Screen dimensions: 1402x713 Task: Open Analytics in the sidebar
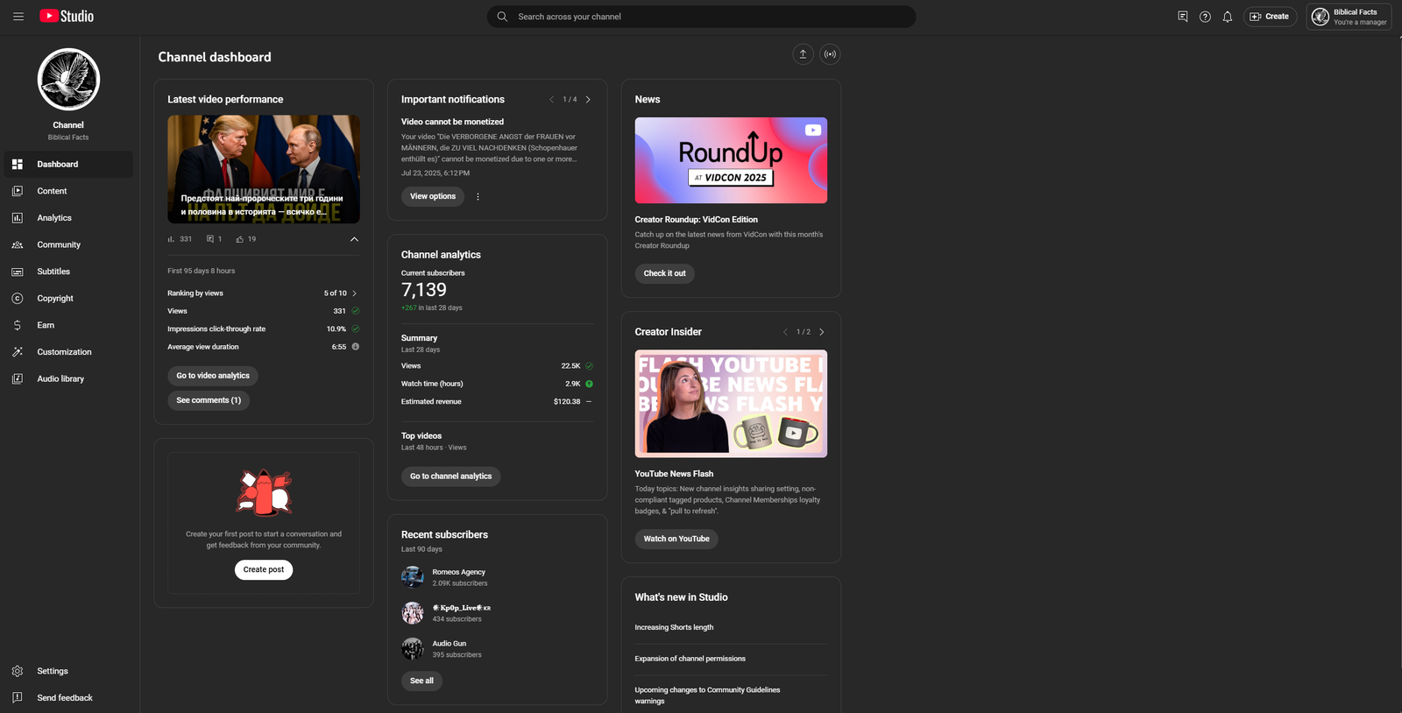(x=68, y=218)
